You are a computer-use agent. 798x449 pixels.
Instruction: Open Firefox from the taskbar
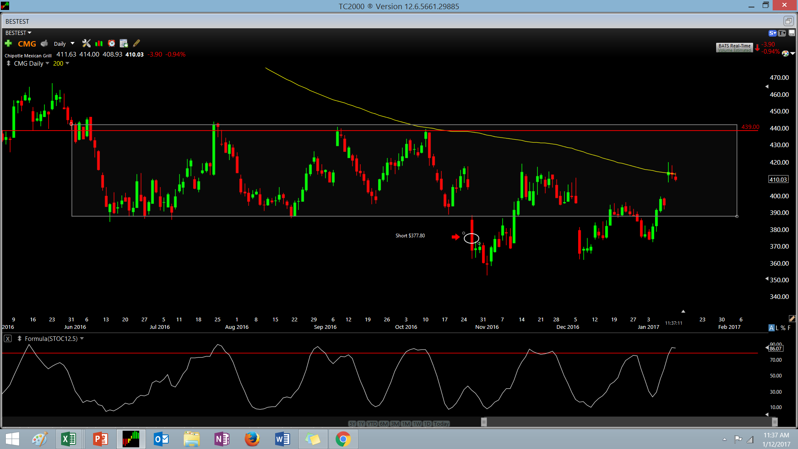coord(252,439)
